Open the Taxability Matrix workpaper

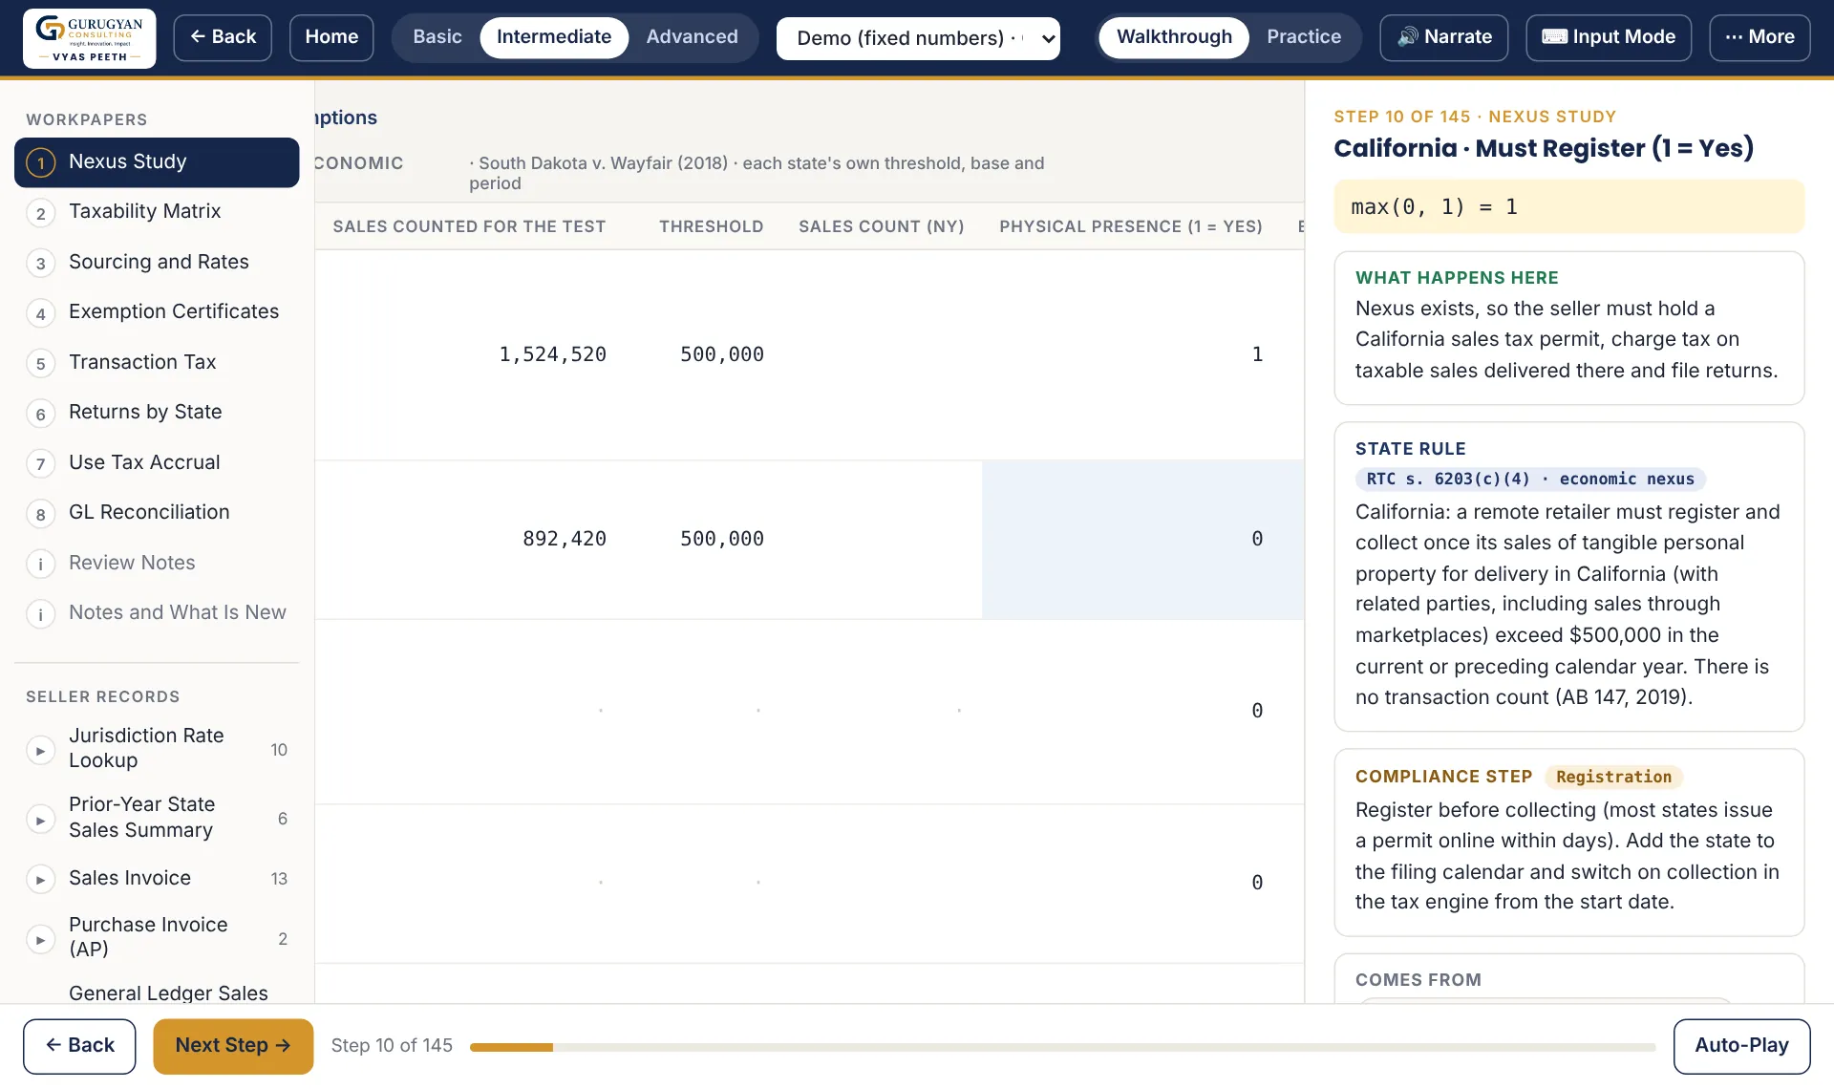click(x=157, y=212)
